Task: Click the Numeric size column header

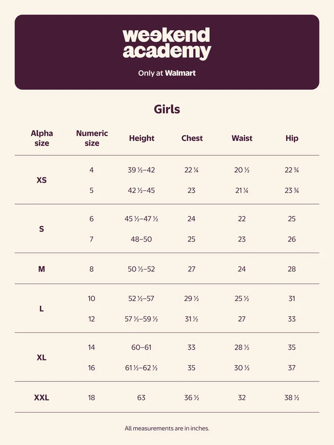Action: (92, 138)
